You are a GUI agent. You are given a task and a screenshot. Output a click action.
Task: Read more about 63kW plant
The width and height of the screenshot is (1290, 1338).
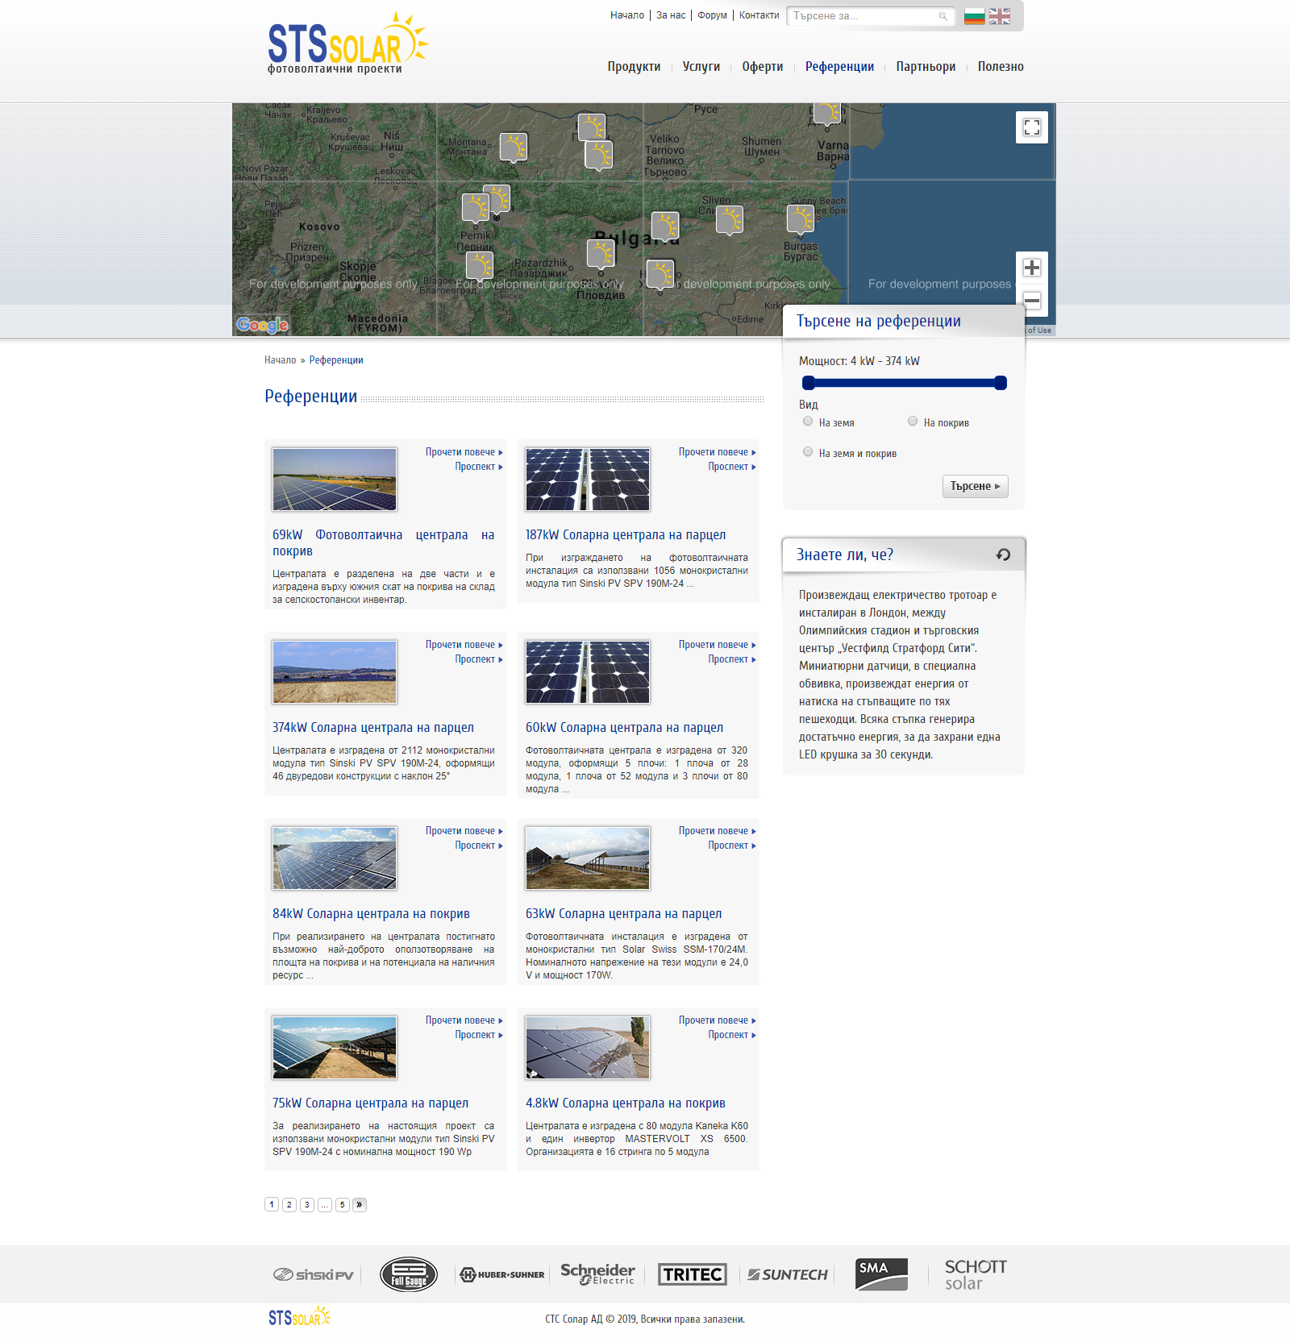(717, 831)
